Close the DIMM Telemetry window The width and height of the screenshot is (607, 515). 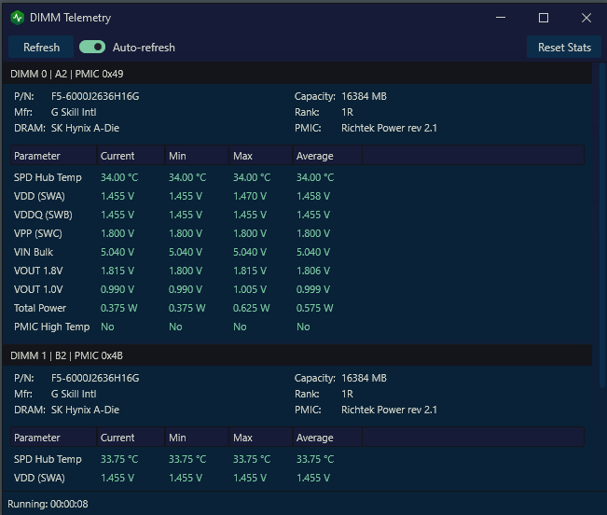[x=586, y=18]
